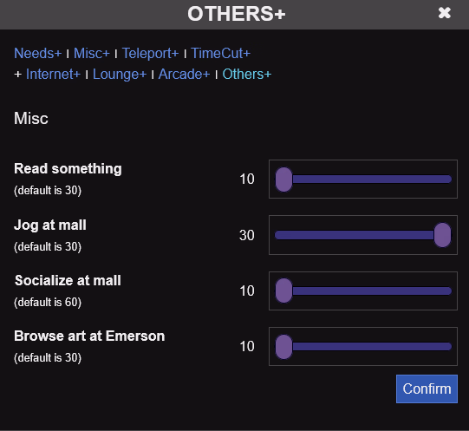Click the OTHERS+ dialog title
The width and height of the screenshot is (469, 431).
click(237, 14)
